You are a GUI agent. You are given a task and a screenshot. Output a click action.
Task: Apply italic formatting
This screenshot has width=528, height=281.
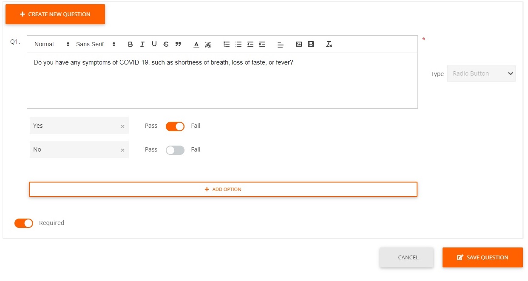coord(142,44)
